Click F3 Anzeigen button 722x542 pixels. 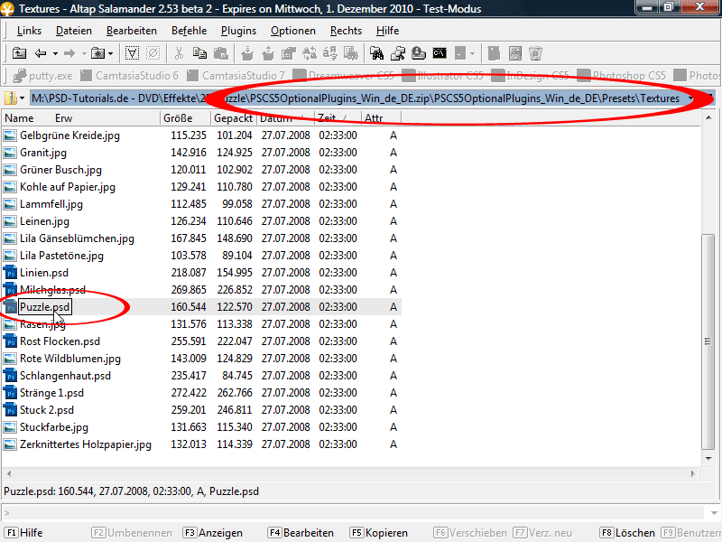[x=213, y=533]
